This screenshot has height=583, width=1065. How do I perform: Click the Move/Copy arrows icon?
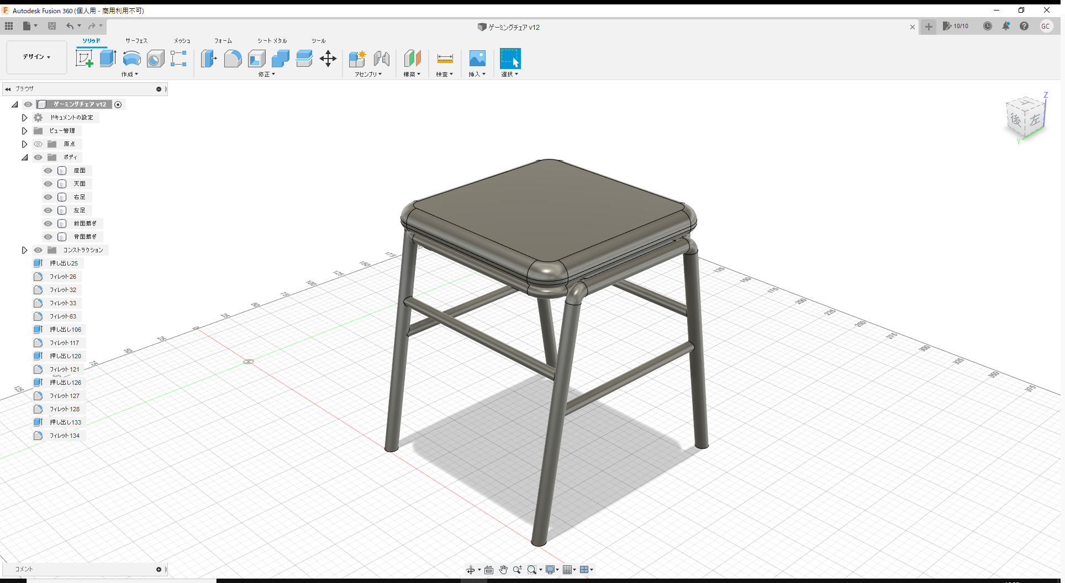pyautogui.click(x=328, y=59)
